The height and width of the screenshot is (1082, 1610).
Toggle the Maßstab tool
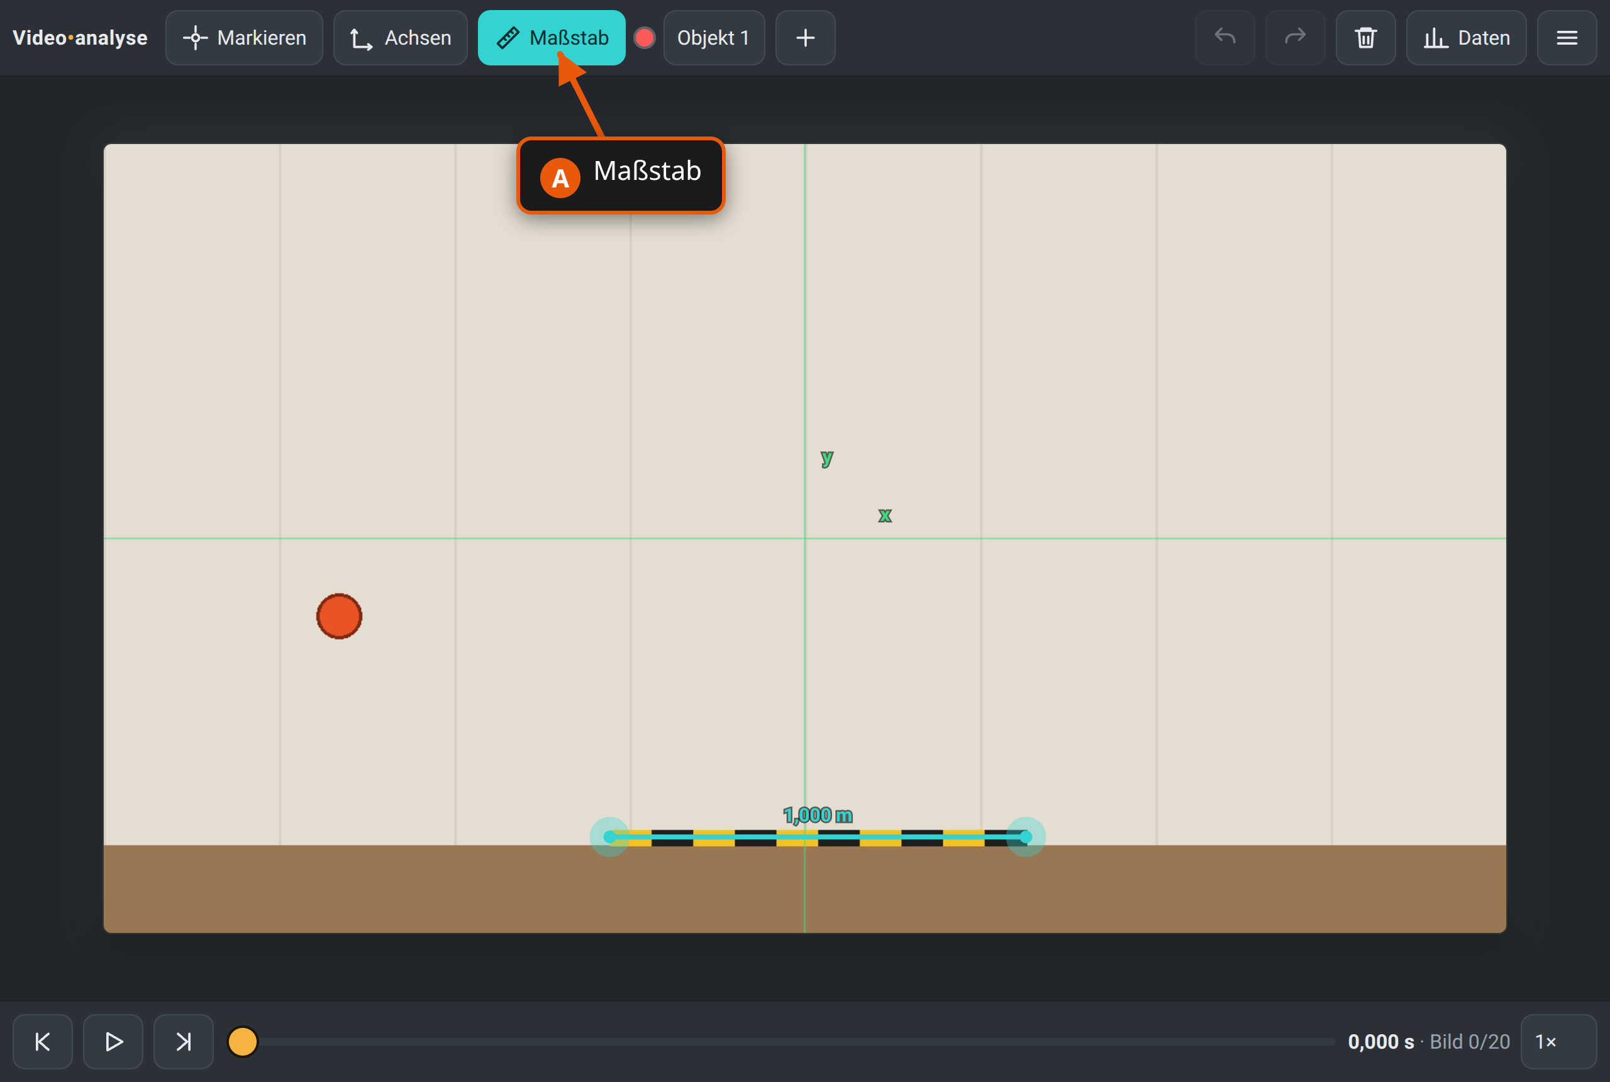coord(551,38)
